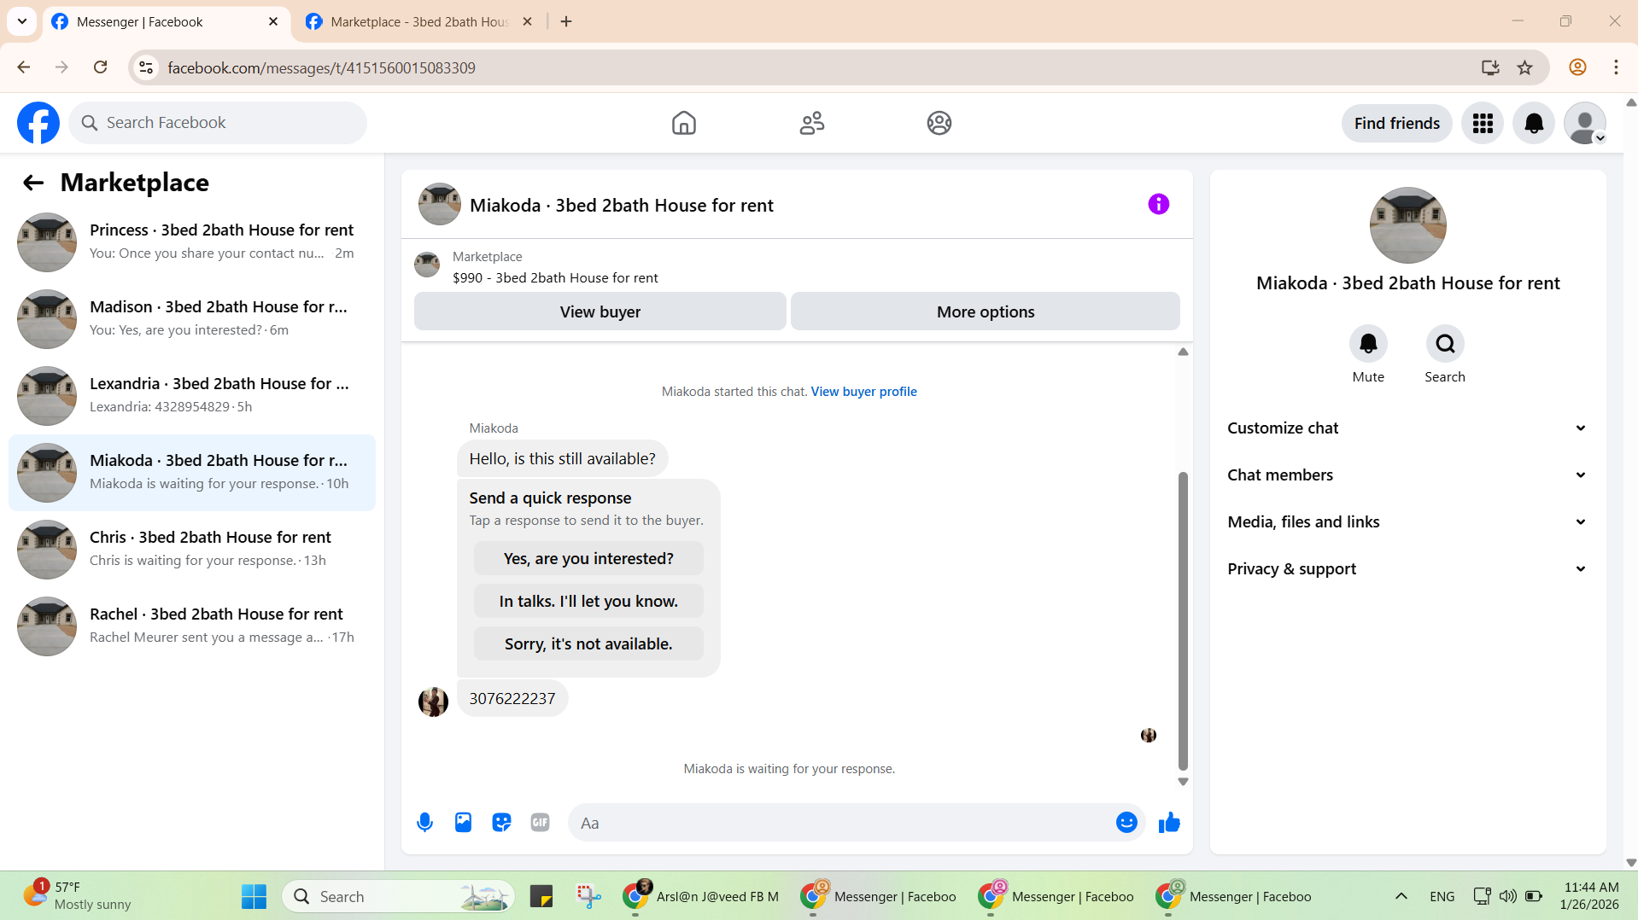The width and height of the screenshot is (1638, 920).
Task: Send a thumbs-up like
Action: pos(1169,823)
